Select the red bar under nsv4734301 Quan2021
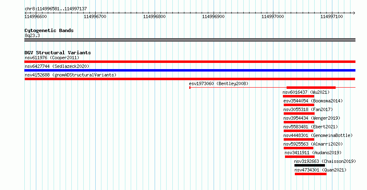Viewport: 367px width, 190px height. coord(311,174)
